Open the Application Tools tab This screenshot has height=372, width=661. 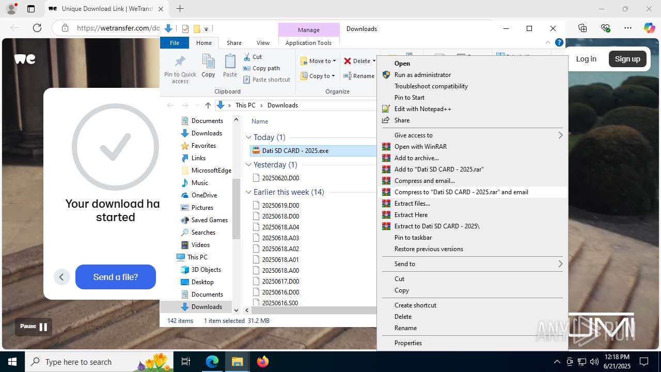point(308,43)
